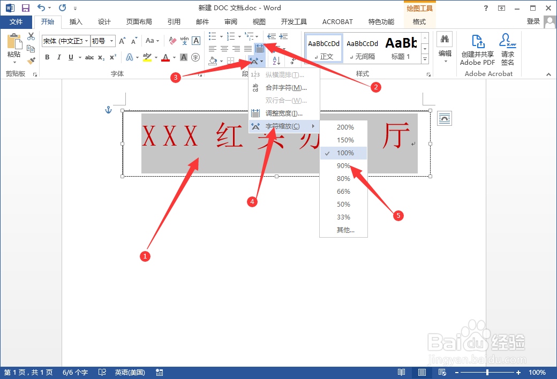Open the Distributed alignment tool
Screen dimensions: 557x379
[x=260, y=48]
